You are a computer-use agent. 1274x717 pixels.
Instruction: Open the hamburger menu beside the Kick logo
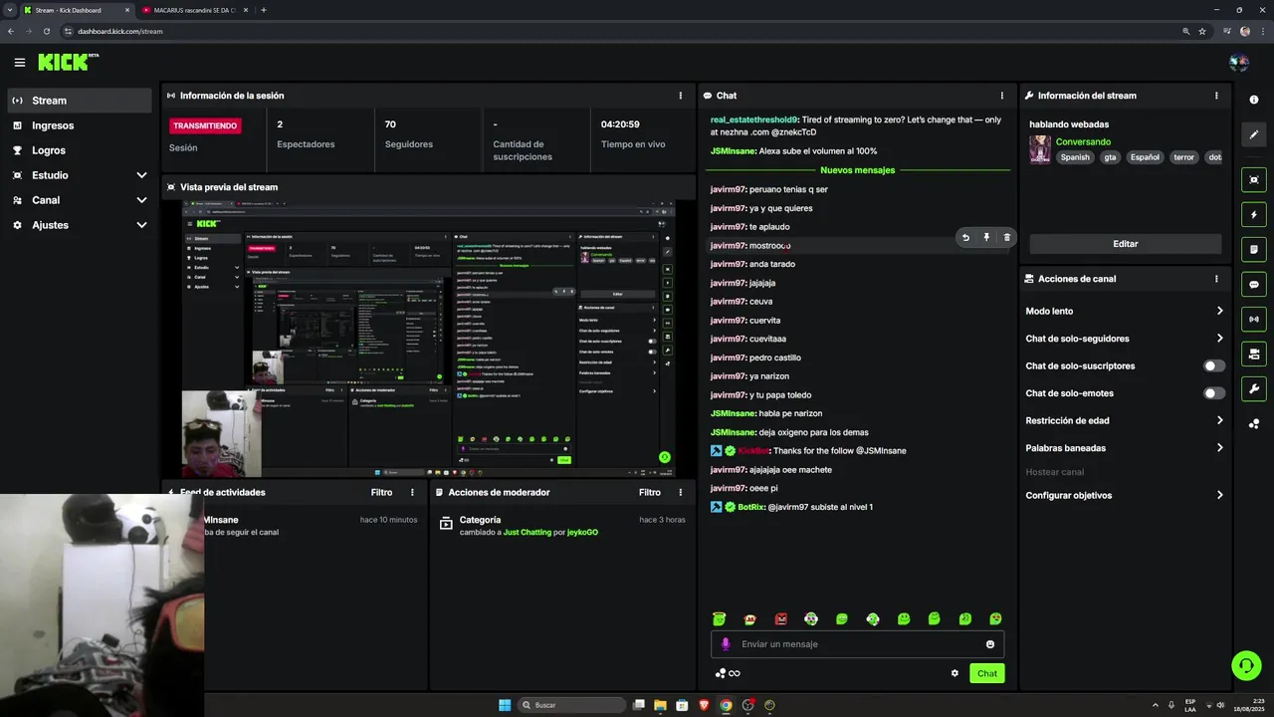pyautogui.click(x=20, y=63)
